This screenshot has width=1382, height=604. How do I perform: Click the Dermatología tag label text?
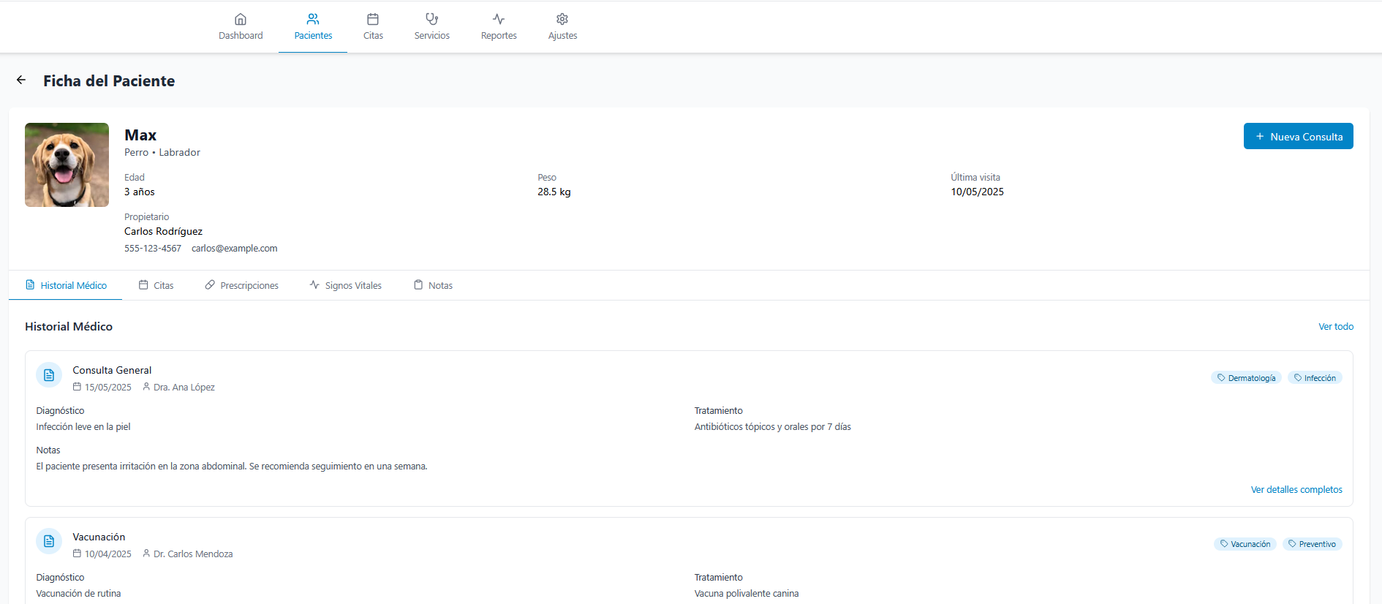click(1252, 378)
